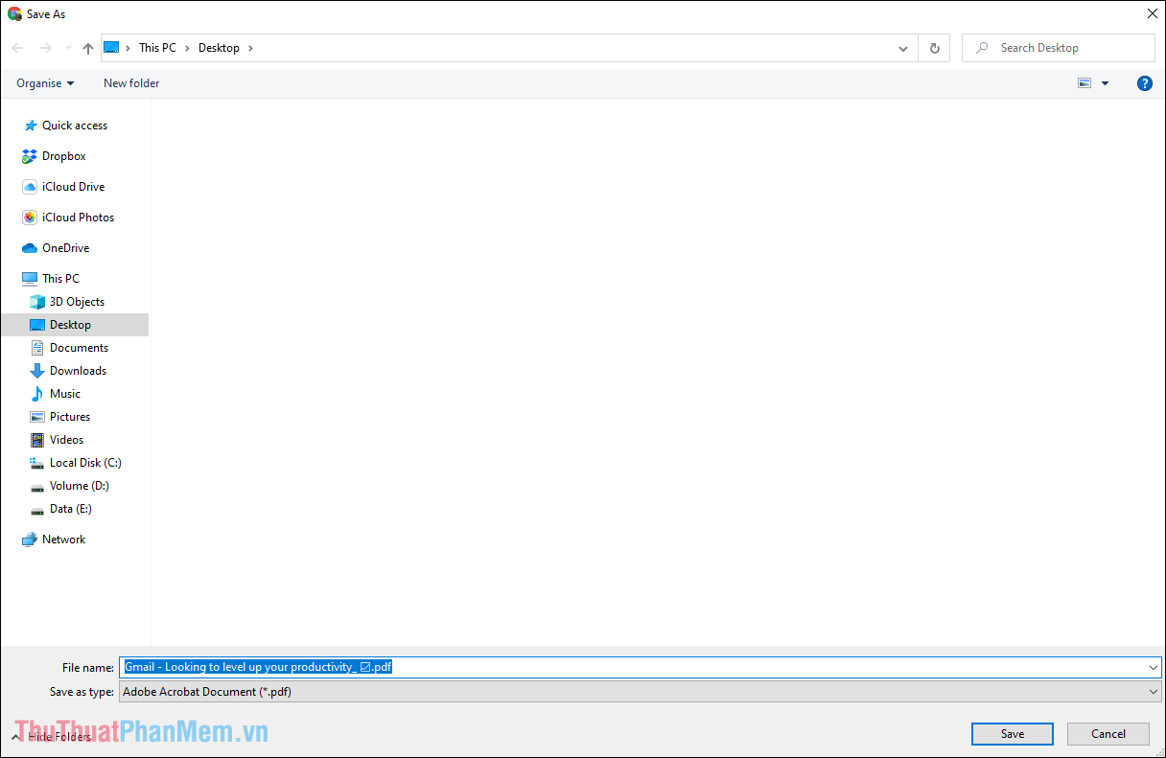Click the Save button

coord(1013,734)
